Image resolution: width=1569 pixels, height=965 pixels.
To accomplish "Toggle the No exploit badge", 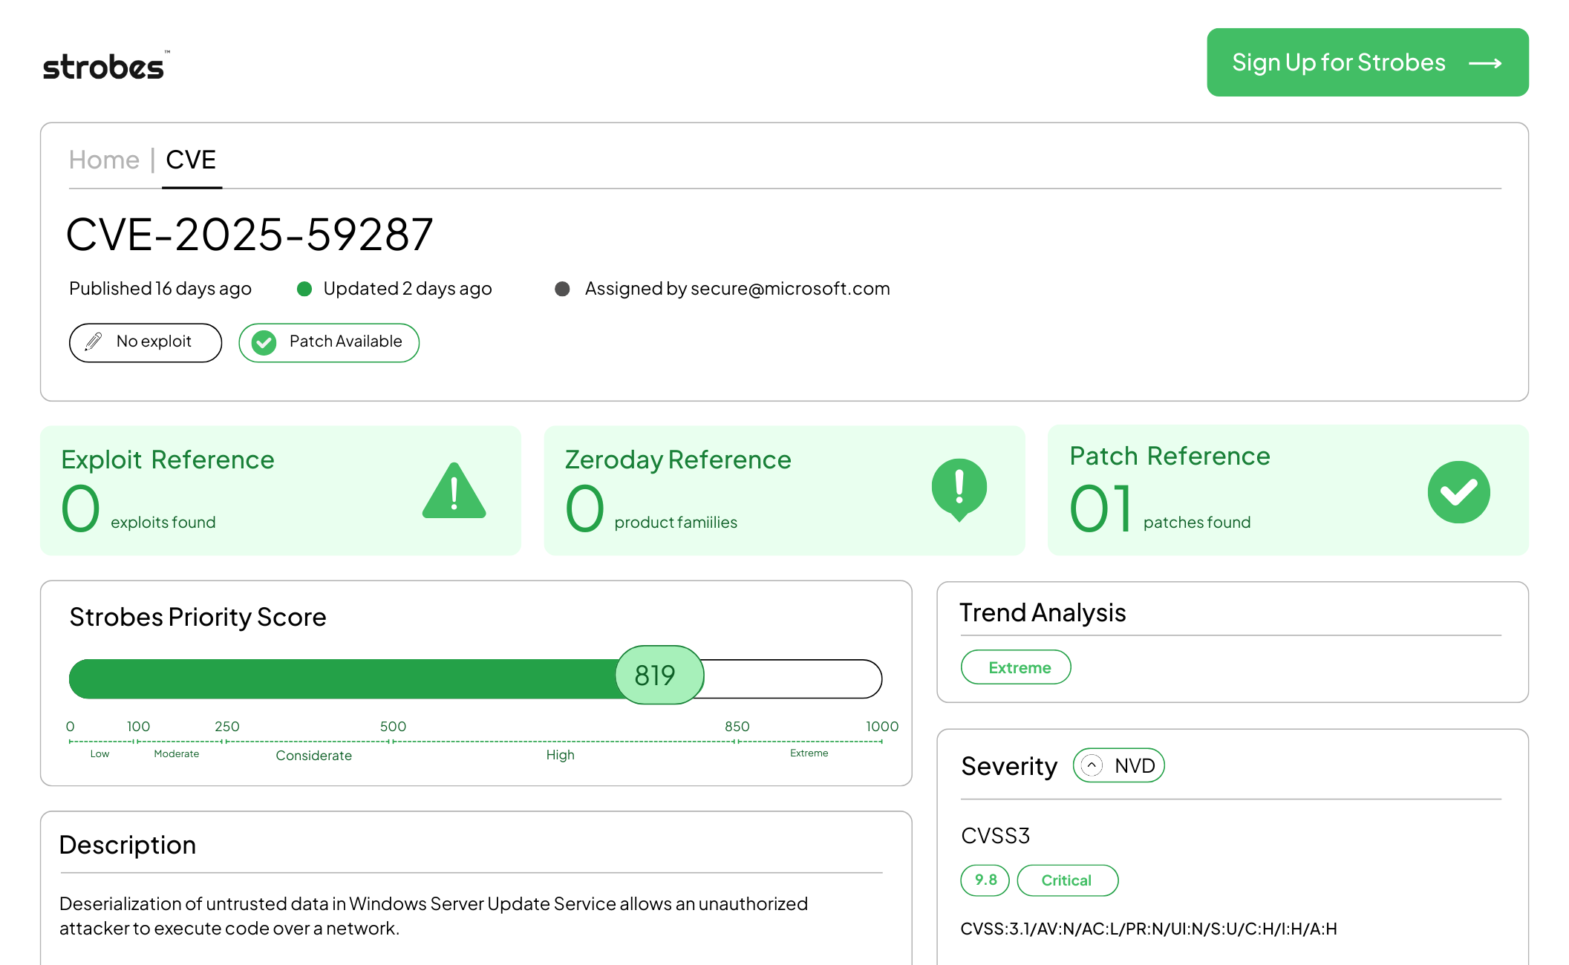I will tap(145, 342).
